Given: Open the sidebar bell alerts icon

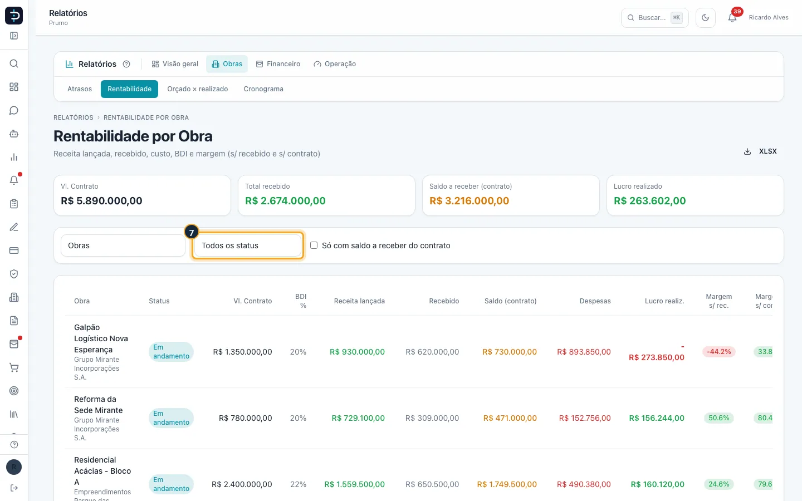Looking at the screenshot, I should (x=14, y=180).
